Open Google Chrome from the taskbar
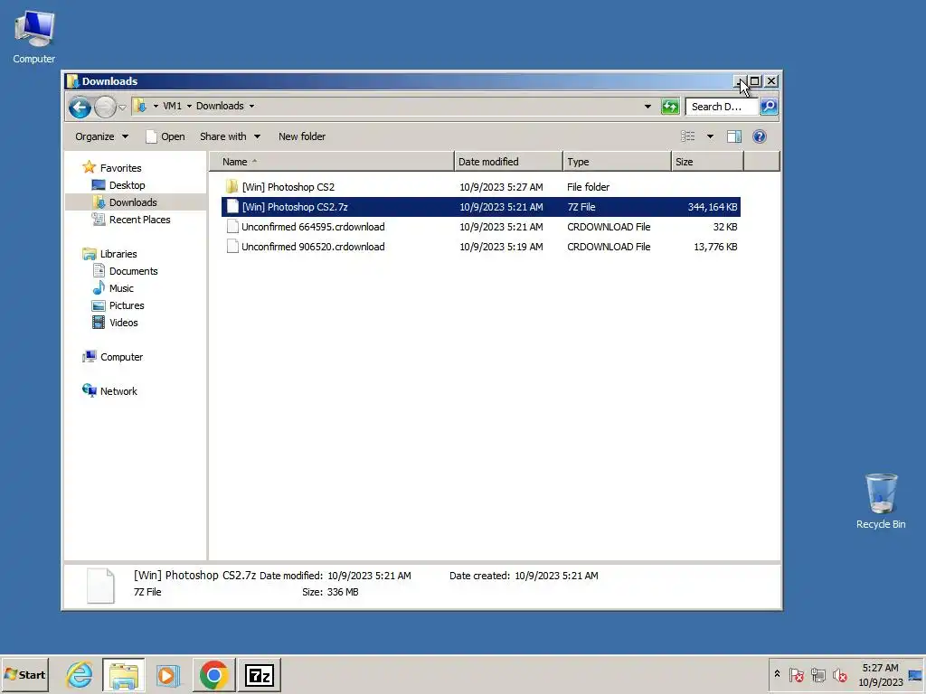The width and height of the screenshot is (926, 694). (x=213, y=674)
